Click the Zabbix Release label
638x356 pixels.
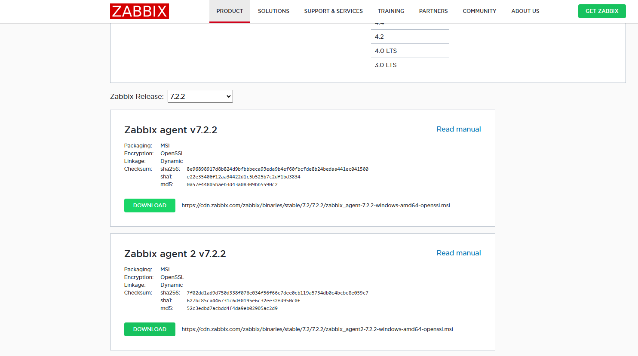coord(137,96)
